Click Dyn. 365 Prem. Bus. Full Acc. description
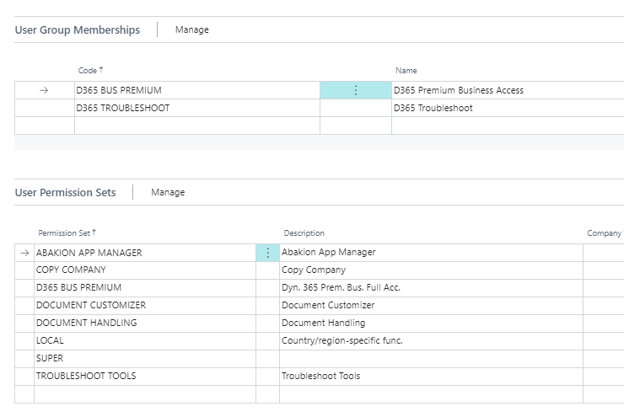 [431, 288]
